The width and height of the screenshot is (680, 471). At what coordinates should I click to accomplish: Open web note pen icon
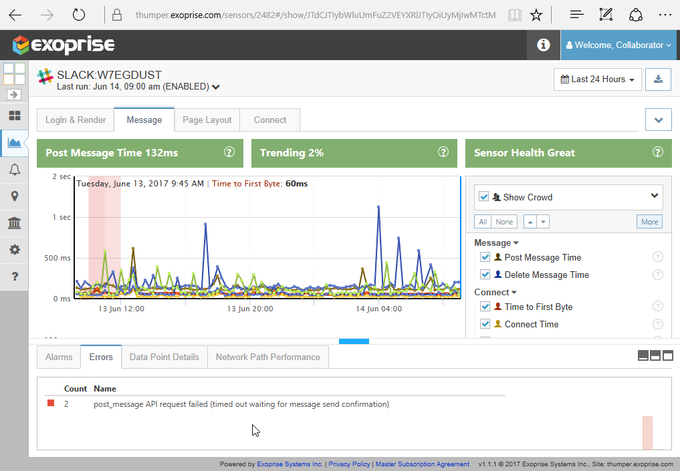[x=606, y=15]
